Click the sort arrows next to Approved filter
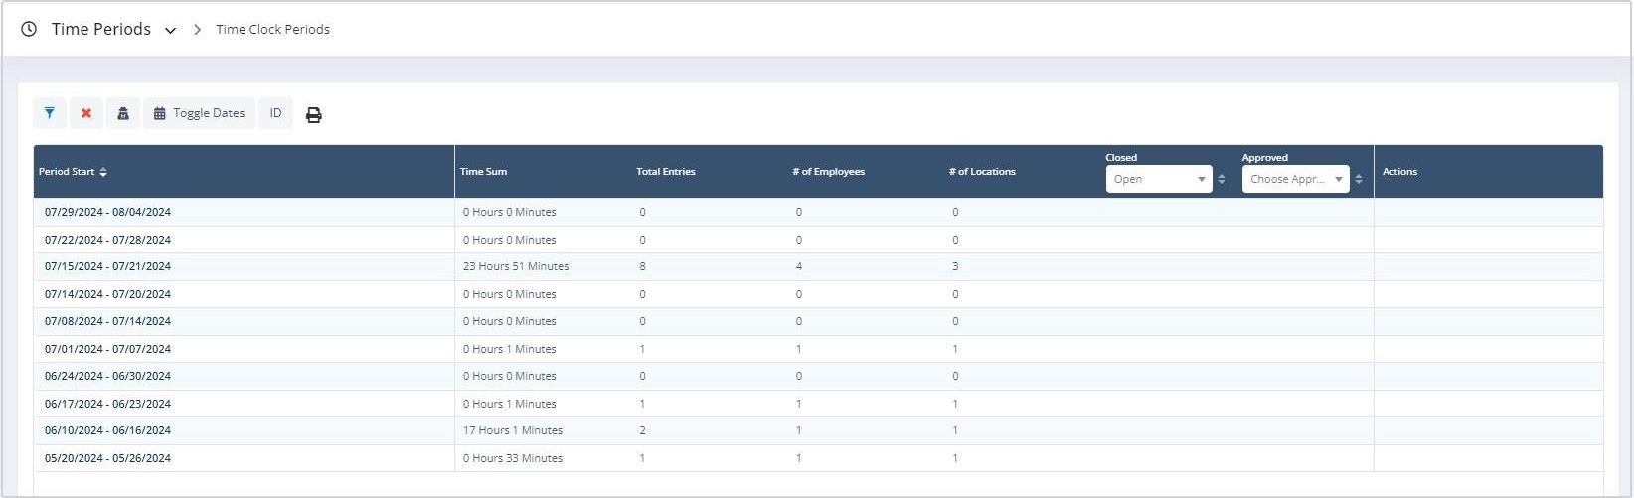Screen dimensions: 1634x498 (1359, 179)
